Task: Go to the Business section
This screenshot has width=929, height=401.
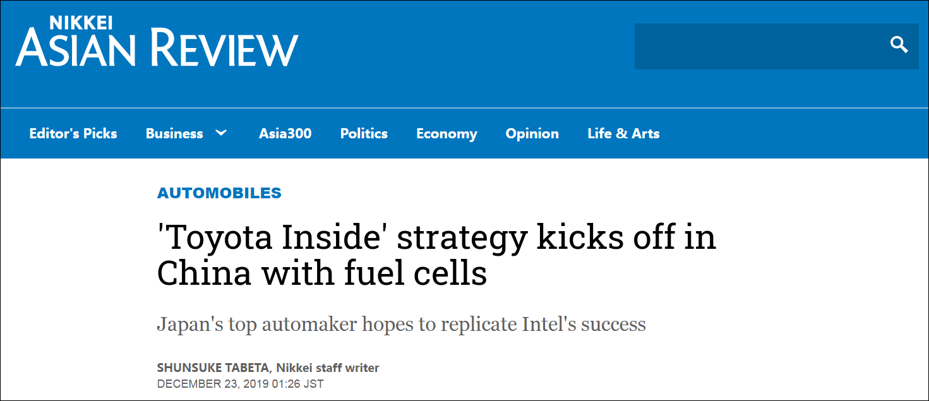Action: pos(174,134)
